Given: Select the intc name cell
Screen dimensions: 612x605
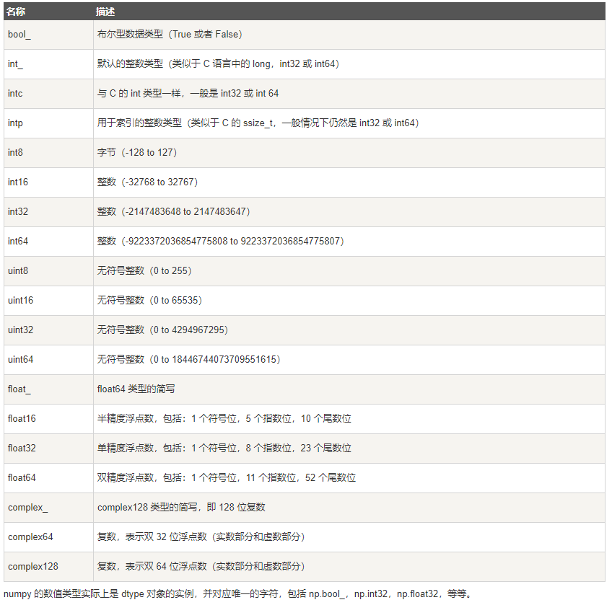Looking at the screenshot, I should pos(48,94).
